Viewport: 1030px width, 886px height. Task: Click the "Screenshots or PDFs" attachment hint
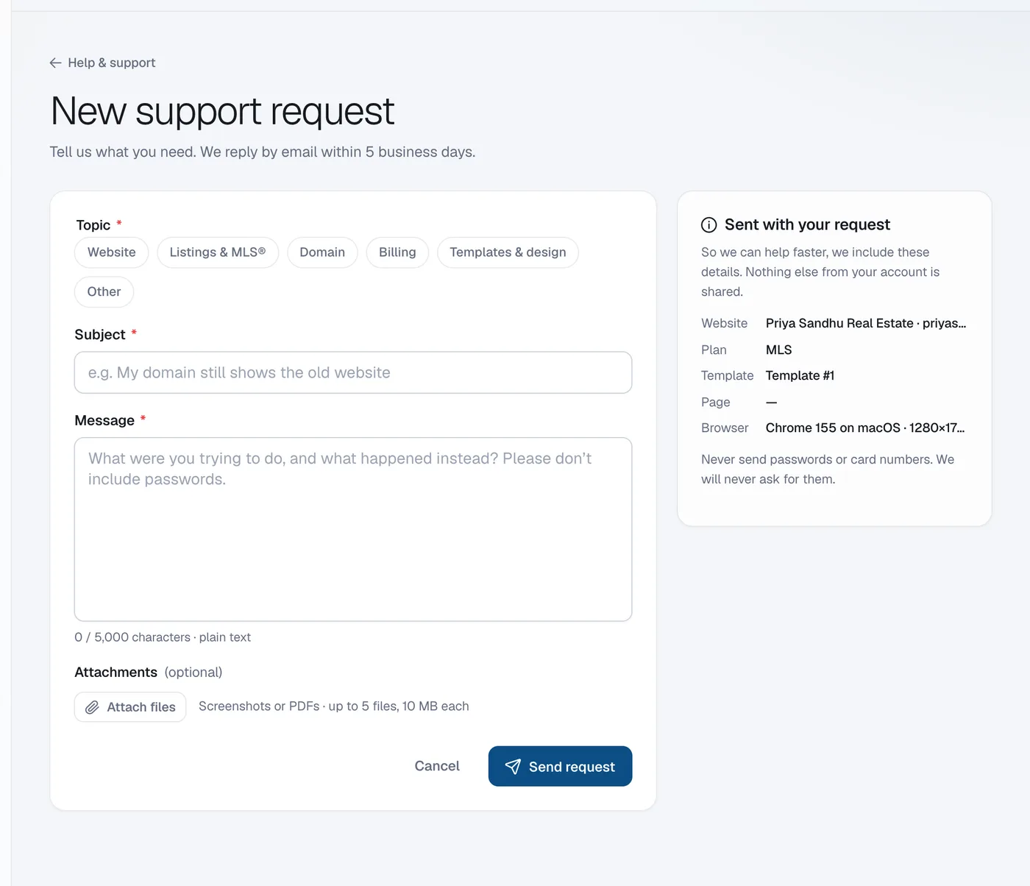tap(333, 706)
